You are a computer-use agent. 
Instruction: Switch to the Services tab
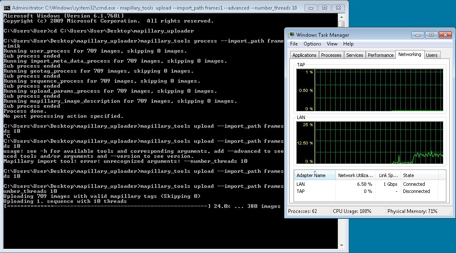coord(355,55)
